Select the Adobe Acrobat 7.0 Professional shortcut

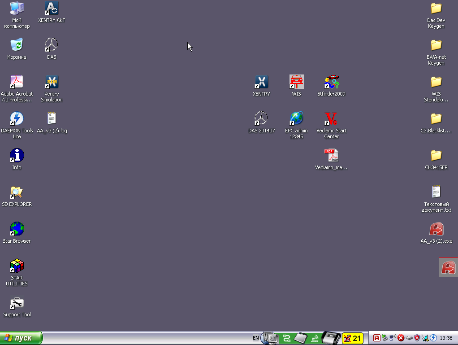(x=17, y=88)
